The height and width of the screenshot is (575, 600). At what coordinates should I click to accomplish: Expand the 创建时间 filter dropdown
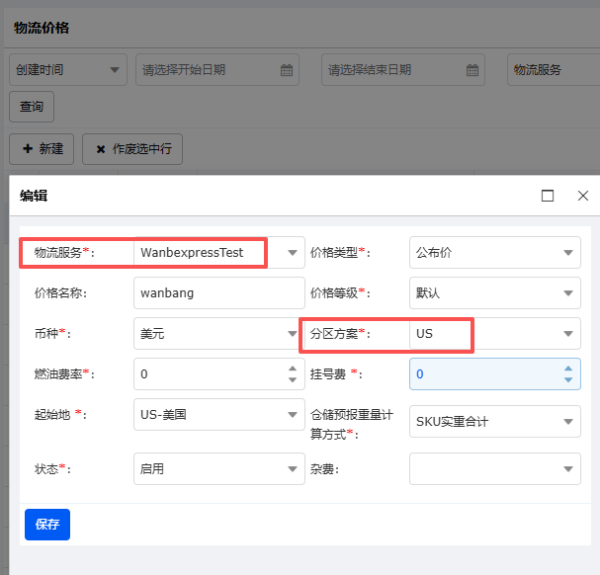point(114,70)
